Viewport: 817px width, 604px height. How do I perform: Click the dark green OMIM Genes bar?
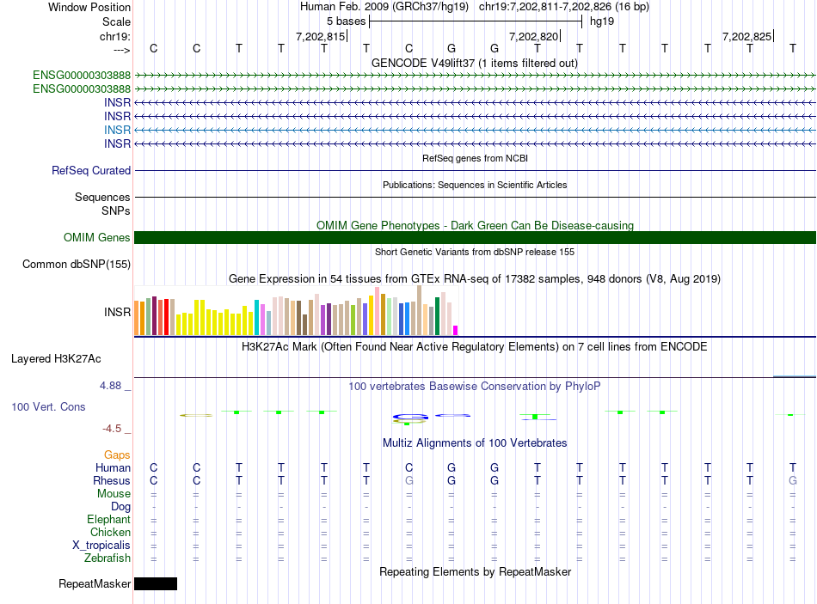475,237
